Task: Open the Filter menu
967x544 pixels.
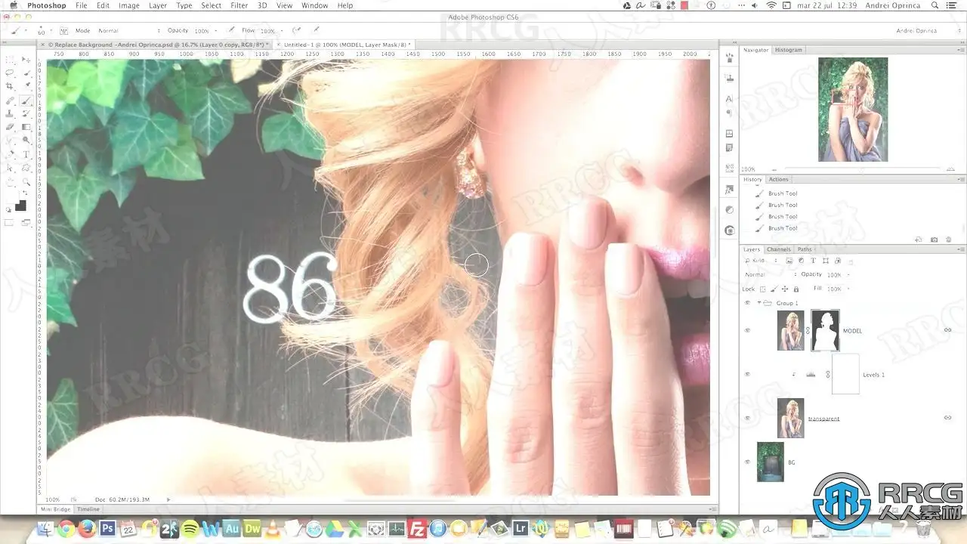Action: [239, 5]
